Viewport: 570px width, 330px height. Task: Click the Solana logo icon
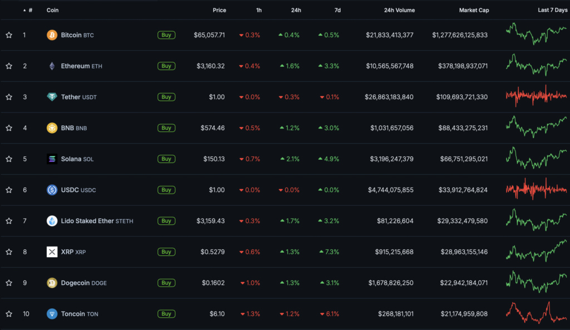coord(52,159)
